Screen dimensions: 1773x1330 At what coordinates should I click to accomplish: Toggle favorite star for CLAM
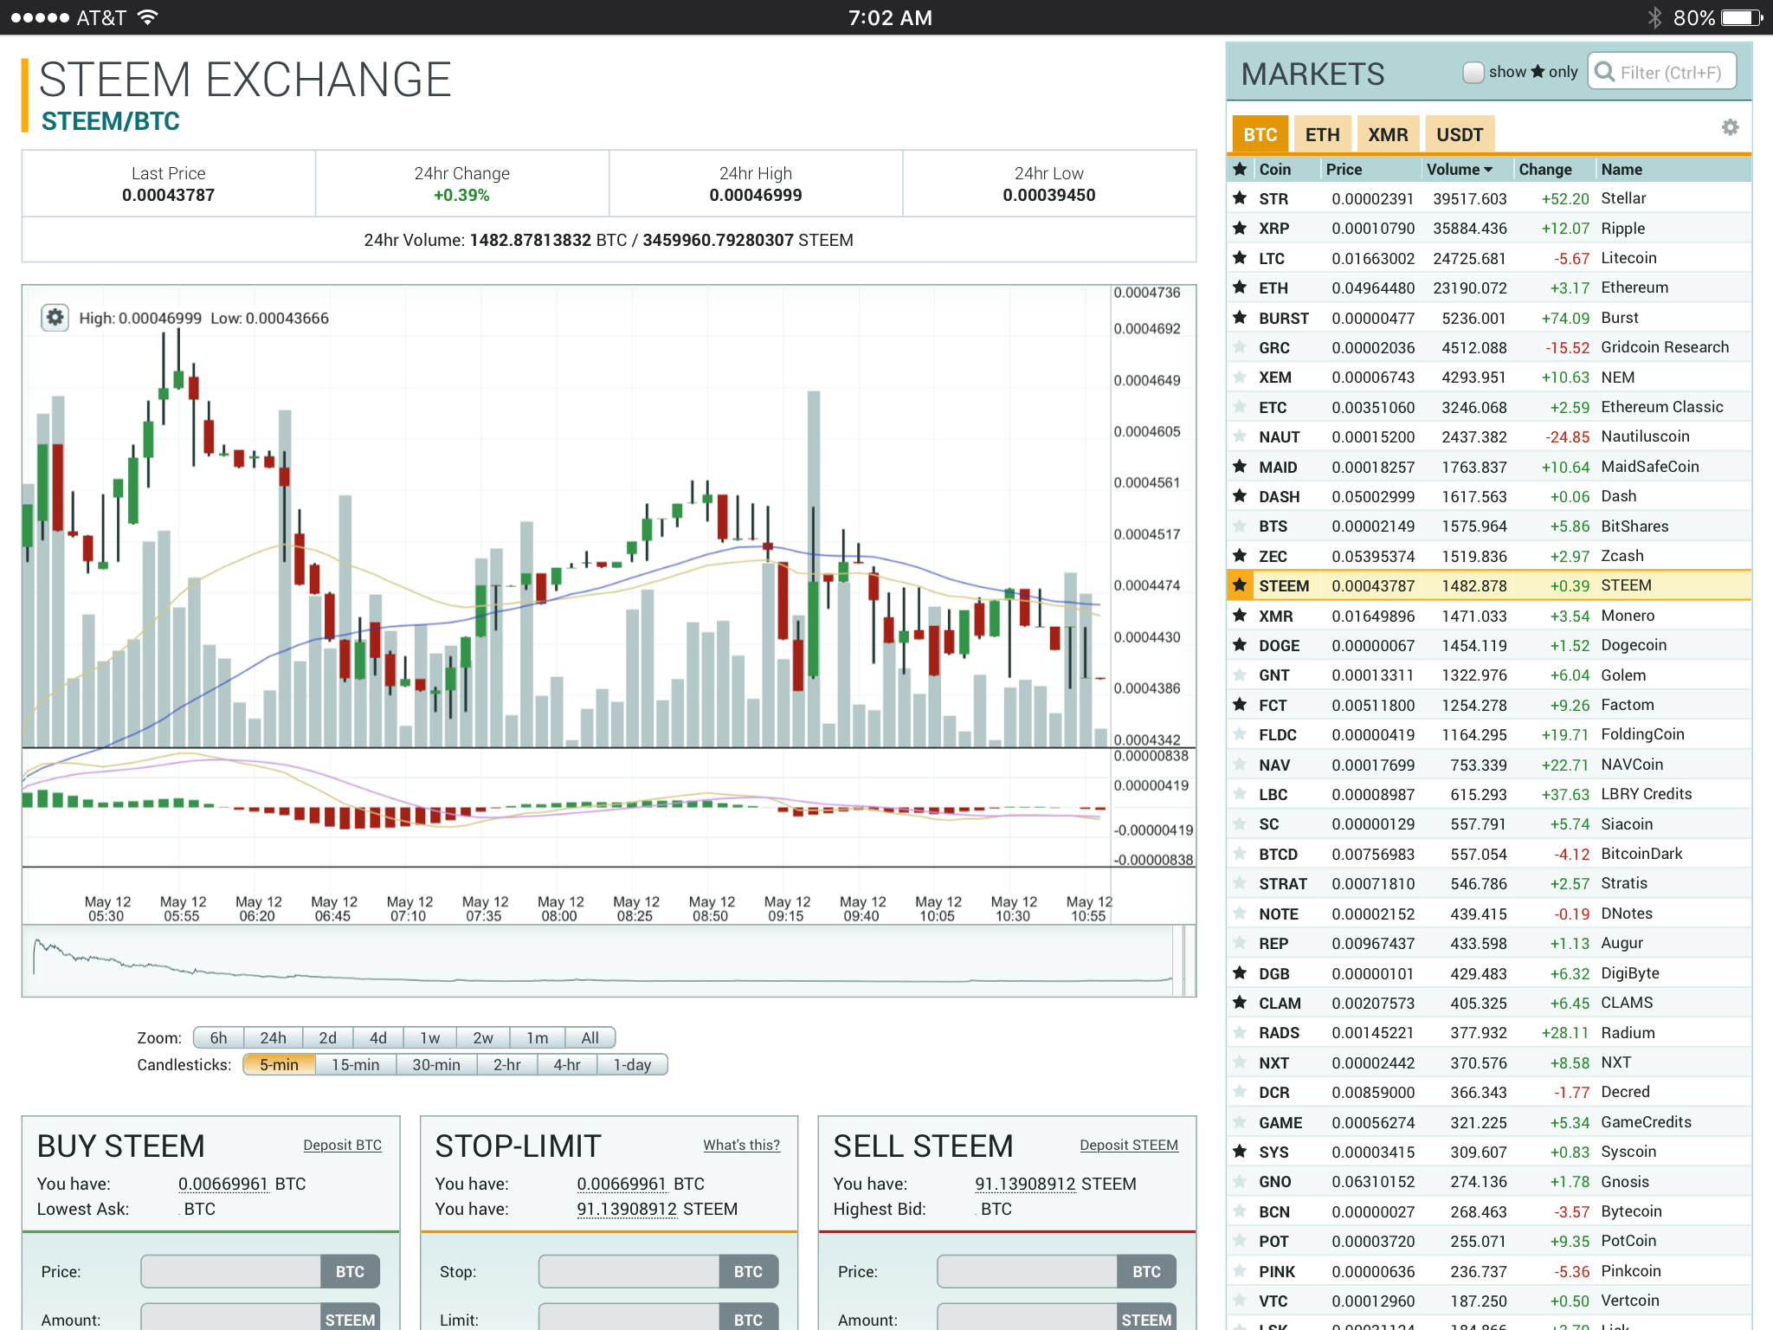tap(1240, 1003)
